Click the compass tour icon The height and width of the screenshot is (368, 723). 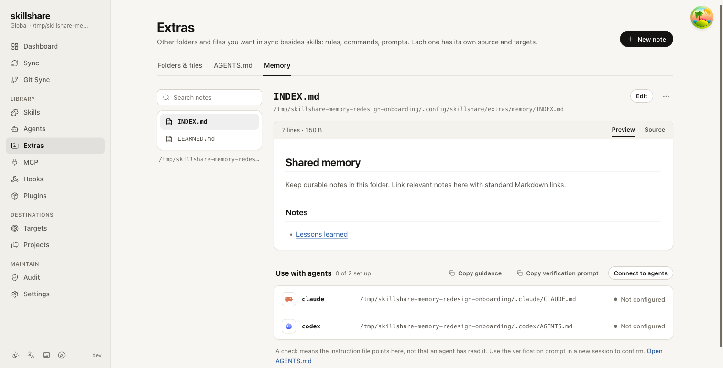(62, 355)
